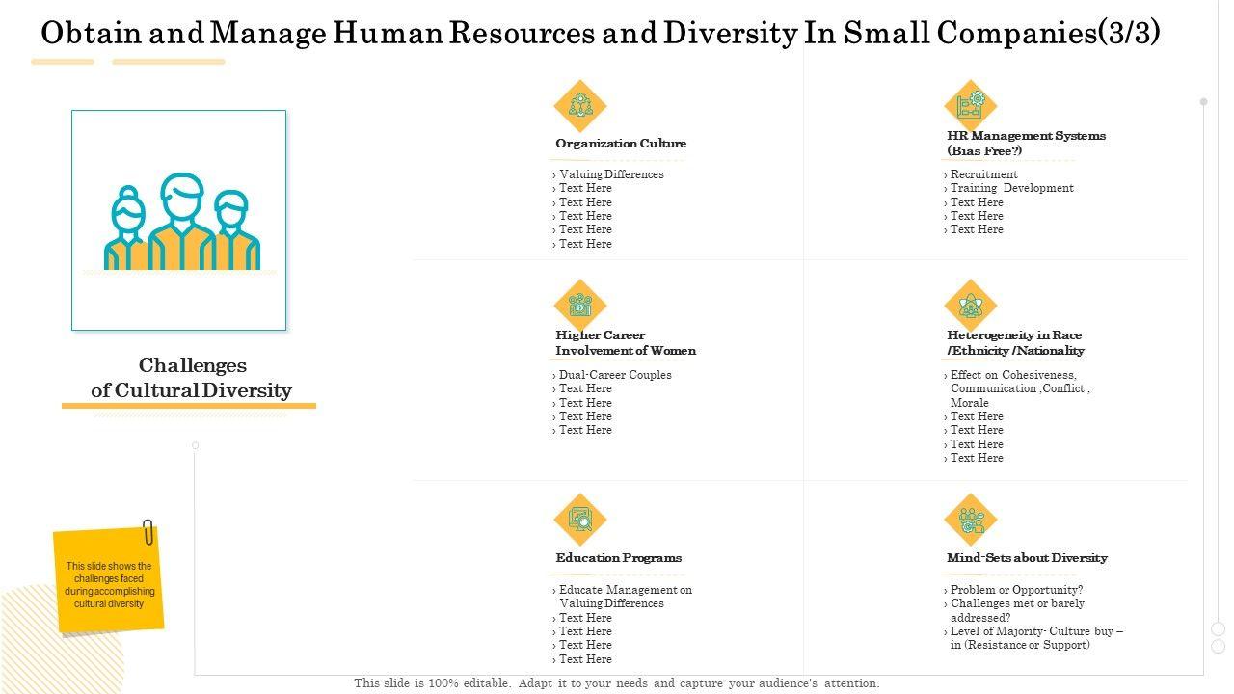
Task: Click the Organization Culture heading
Action: (621, 144)
